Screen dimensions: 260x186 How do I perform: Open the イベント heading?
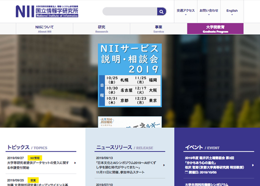pos(194,147)
